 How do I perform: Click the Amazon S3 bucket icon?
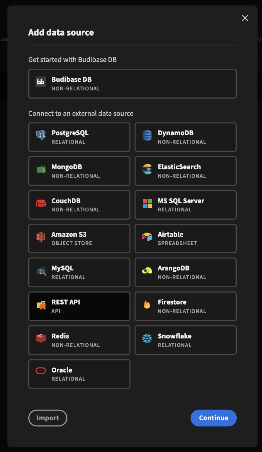(x=41, y=237)
